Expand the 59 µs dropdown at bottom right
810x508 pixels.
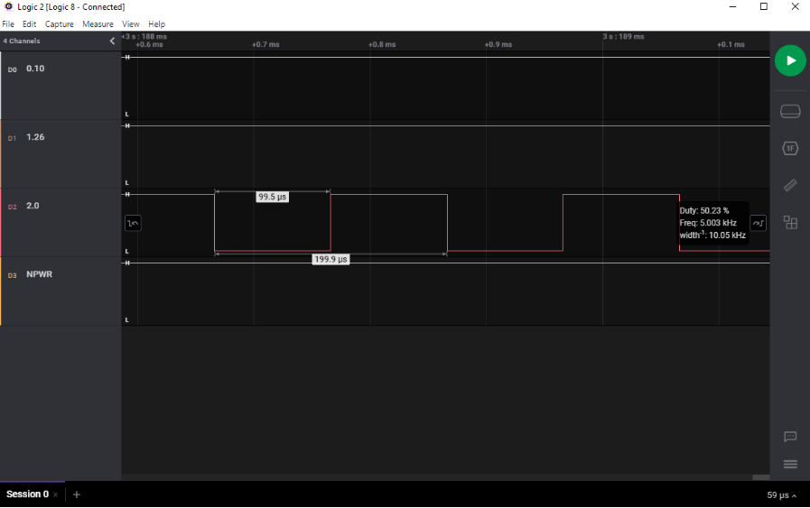click(x=782, y=495)
